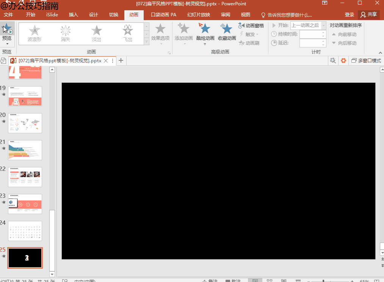Screen dimensions: 384x282
Task: Open document tab options three dots
Action: (113, 61)
